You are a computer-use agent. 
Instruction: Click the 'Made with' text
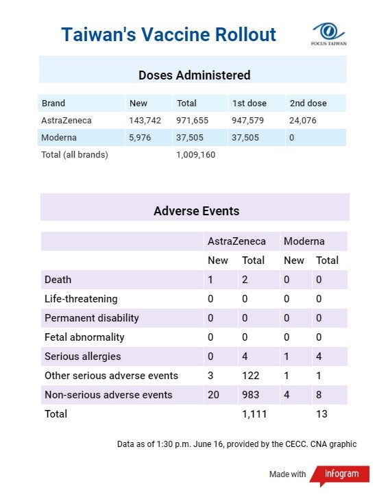coord(287,474)
